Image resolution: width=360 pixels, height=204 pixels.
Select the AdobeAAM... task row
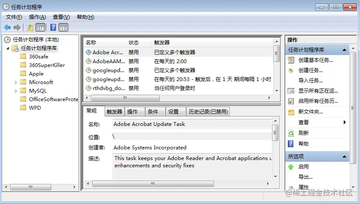click(x=178, y=61)
